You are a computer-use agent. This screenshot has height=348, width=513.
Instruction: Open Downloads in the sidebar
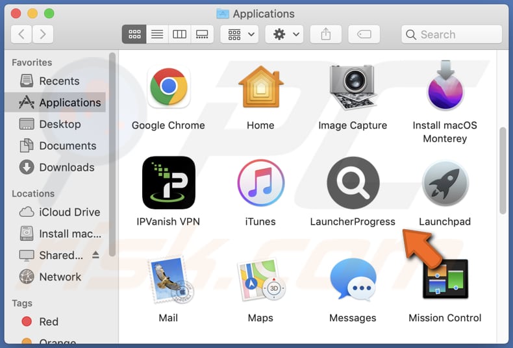coord(56,167)
